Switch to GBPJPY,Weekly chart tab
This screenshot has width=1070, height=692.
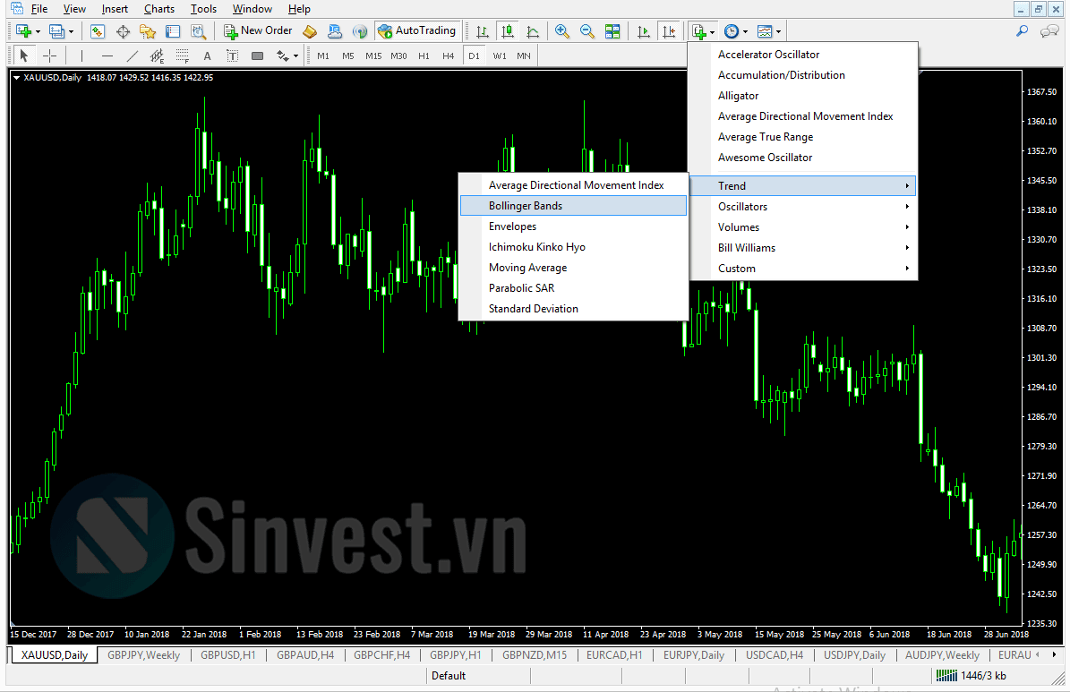[144, 655]
